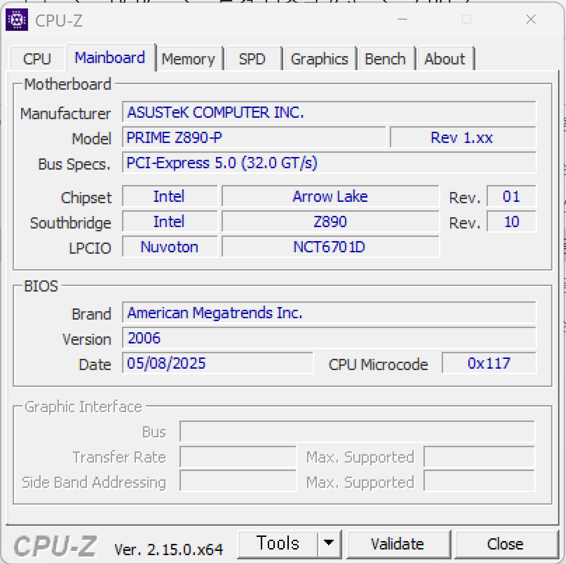Click the NCT6701D LPCIO value
Screen dimensions: 566x564
point(330,247)
